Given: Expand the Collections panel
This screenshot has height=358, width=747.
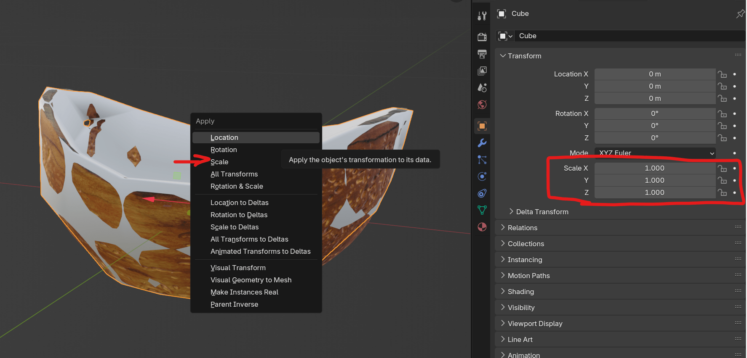Looking at the screenshot, I should (x=503, y=244).
